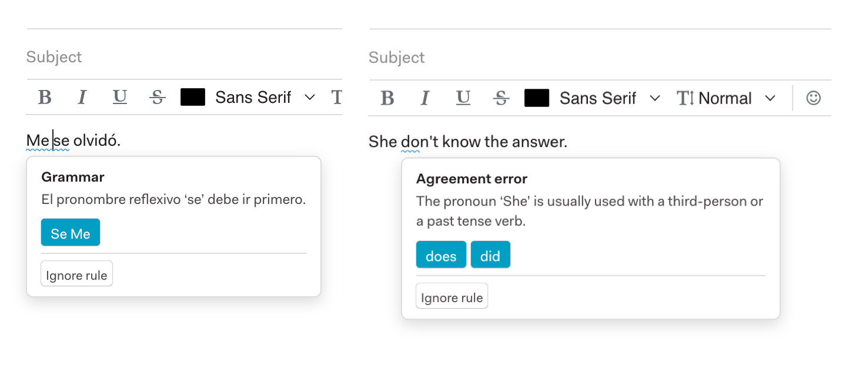Toggle strikethrough in the Spanish editor toolbar
This screenshot has width=856, height=375.
[x=158, y=97]
